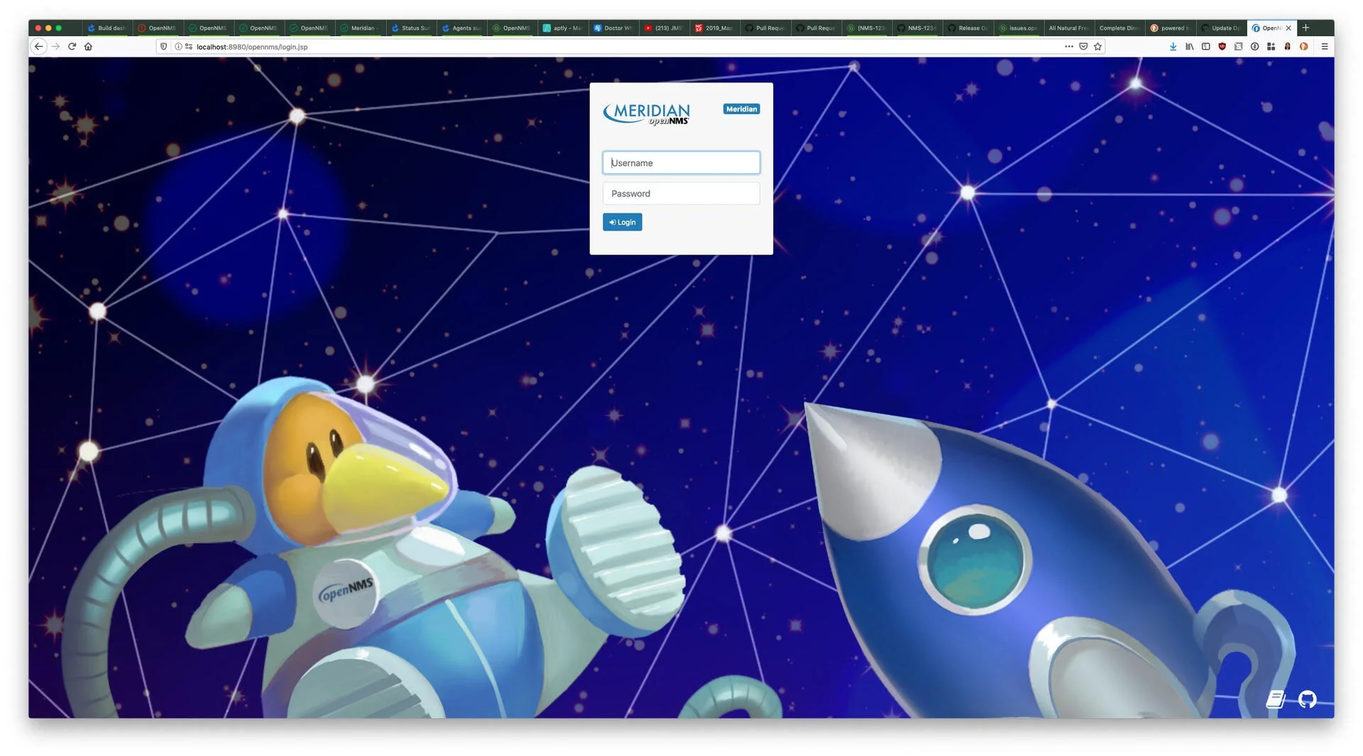Click the extension icon right of uBlock
1363x756 pixels.
[1238, 47]
